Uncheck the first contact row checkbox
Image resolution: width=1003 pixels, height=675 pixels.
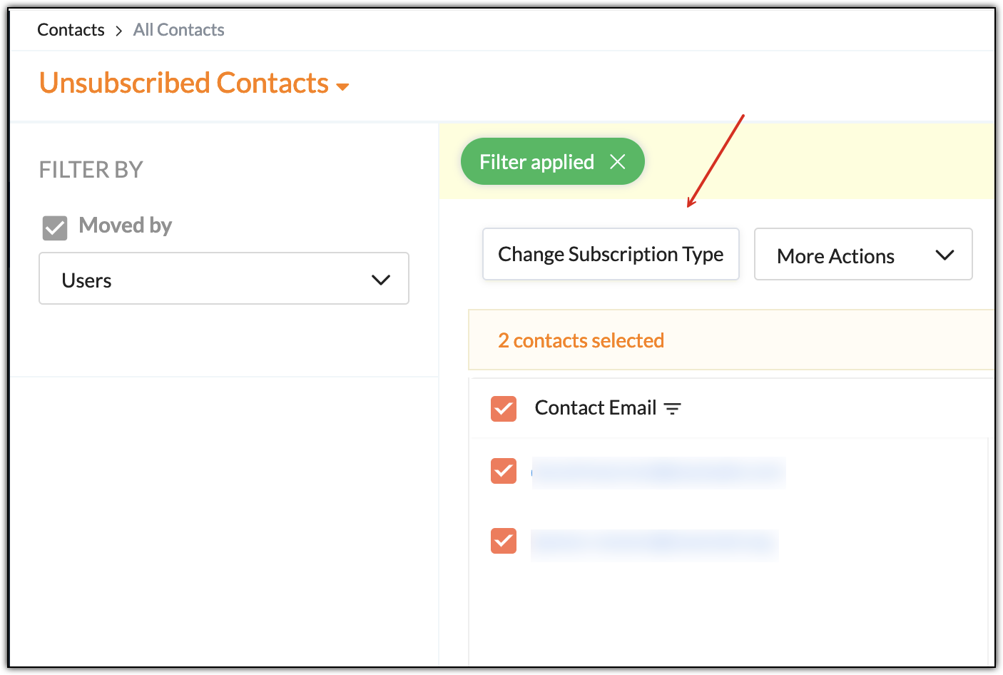[x=504, y=471]
